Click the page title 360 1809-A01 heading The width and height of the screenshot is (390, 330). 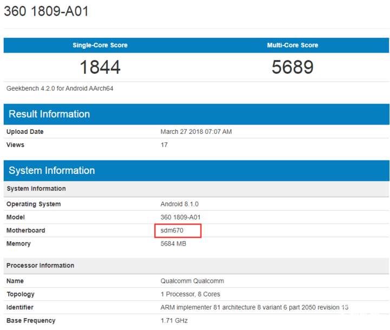[x=46, y=11]
